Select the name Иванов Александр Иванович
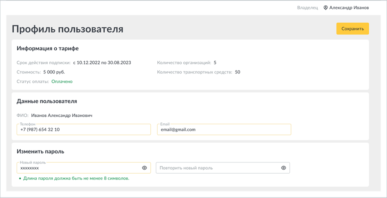Screen dimensions: 387x198 (62, 115)
